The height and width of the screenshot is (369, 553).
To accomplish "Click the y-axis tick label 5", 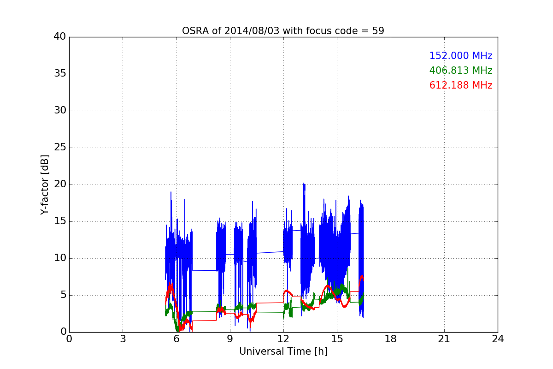I will [x=63, y=295].
